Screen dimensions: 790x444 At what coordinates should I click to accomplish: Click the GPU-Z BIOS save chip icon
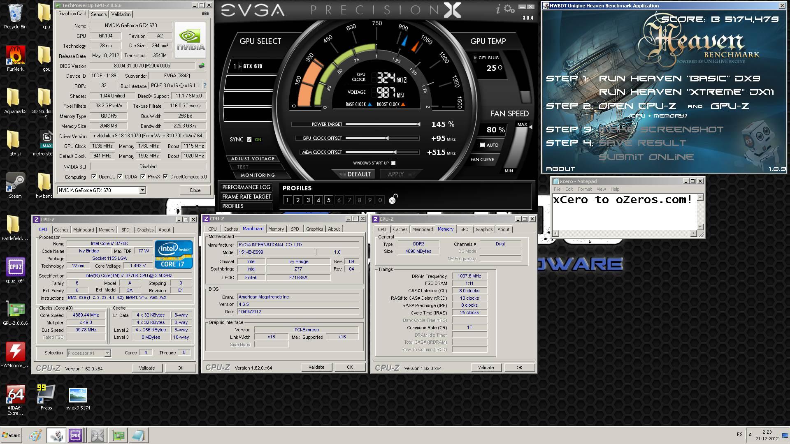pos(201,66)
